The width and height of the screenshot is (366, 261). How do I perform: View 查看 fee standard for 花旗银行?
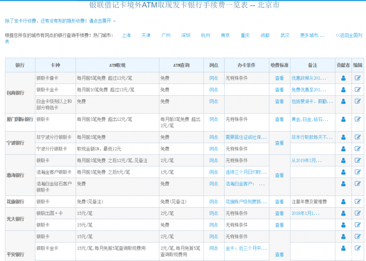(279, 202)
